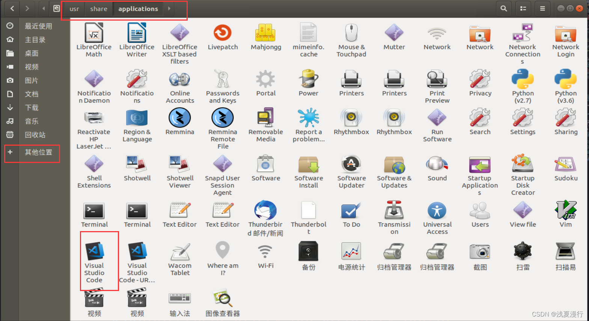Open 其他位置 in the sidebar

[x=35, y=152]
